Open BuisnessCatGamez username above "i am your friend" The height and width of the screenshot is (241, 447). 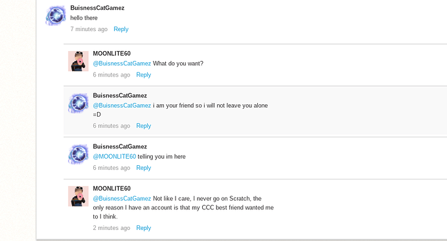[x=120, y=95]
